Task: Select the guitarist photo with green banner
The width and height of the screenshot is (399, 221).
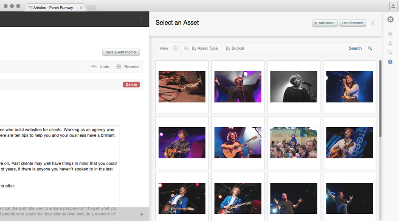Action: 350,143
